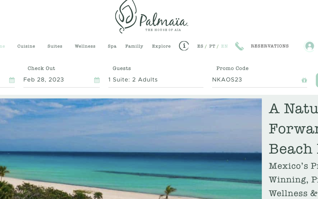Screen dimensions: 318x199
Task: Click the promo code gift icon
Action: (304, 80)
